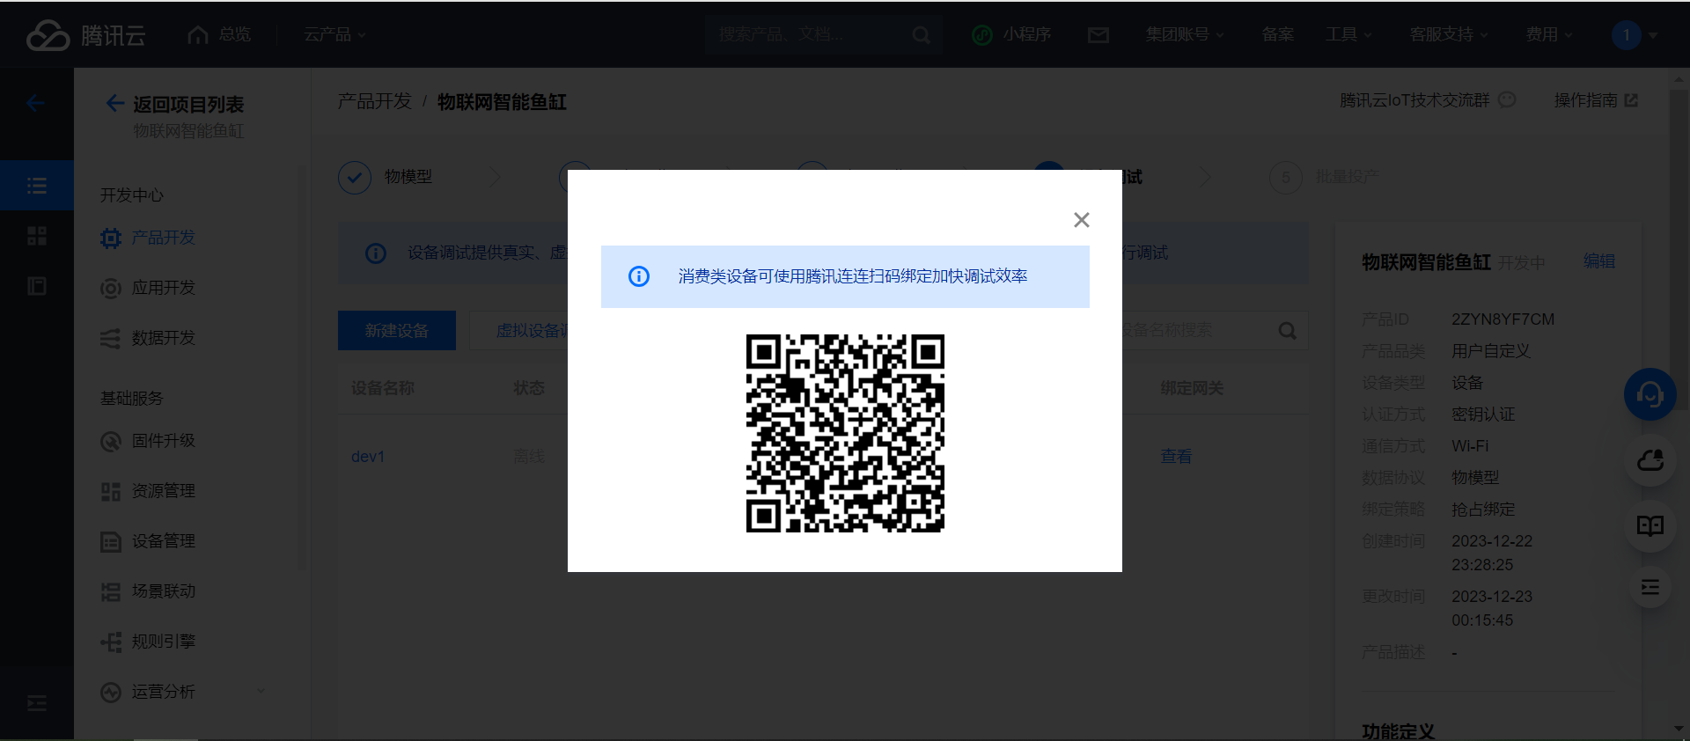The height and width of the screenshot is (741, 1690).
Task: Open 小程序 mini program link
Action: click(x=1011, y=34)
